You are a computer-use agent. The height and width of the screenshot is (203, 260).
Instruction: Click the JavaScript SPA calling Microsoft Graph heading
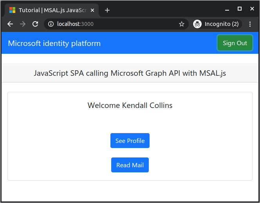coord(130,73)
